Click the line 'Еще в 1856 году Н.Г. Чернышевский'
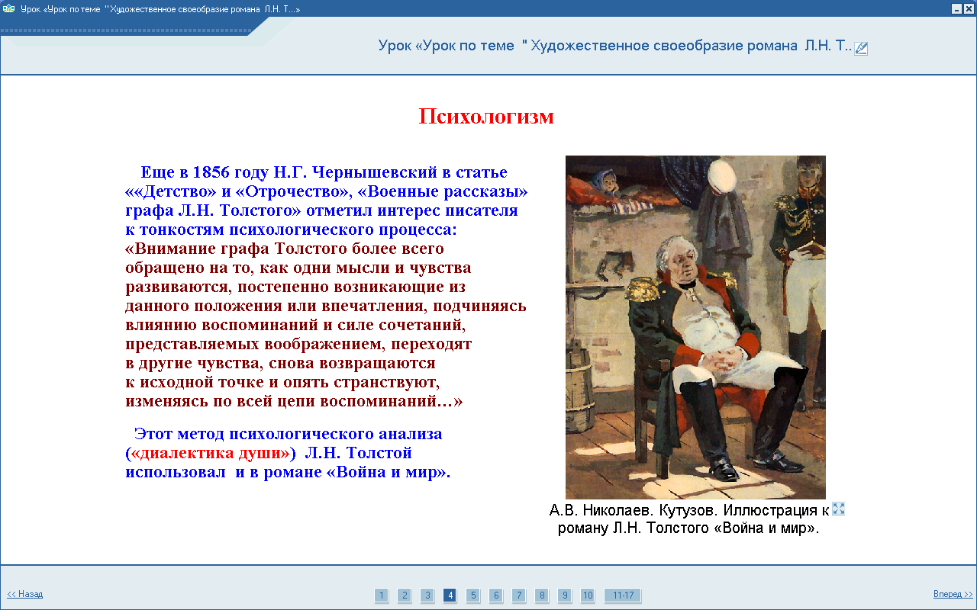977x610 pixels. coord(324,172)
